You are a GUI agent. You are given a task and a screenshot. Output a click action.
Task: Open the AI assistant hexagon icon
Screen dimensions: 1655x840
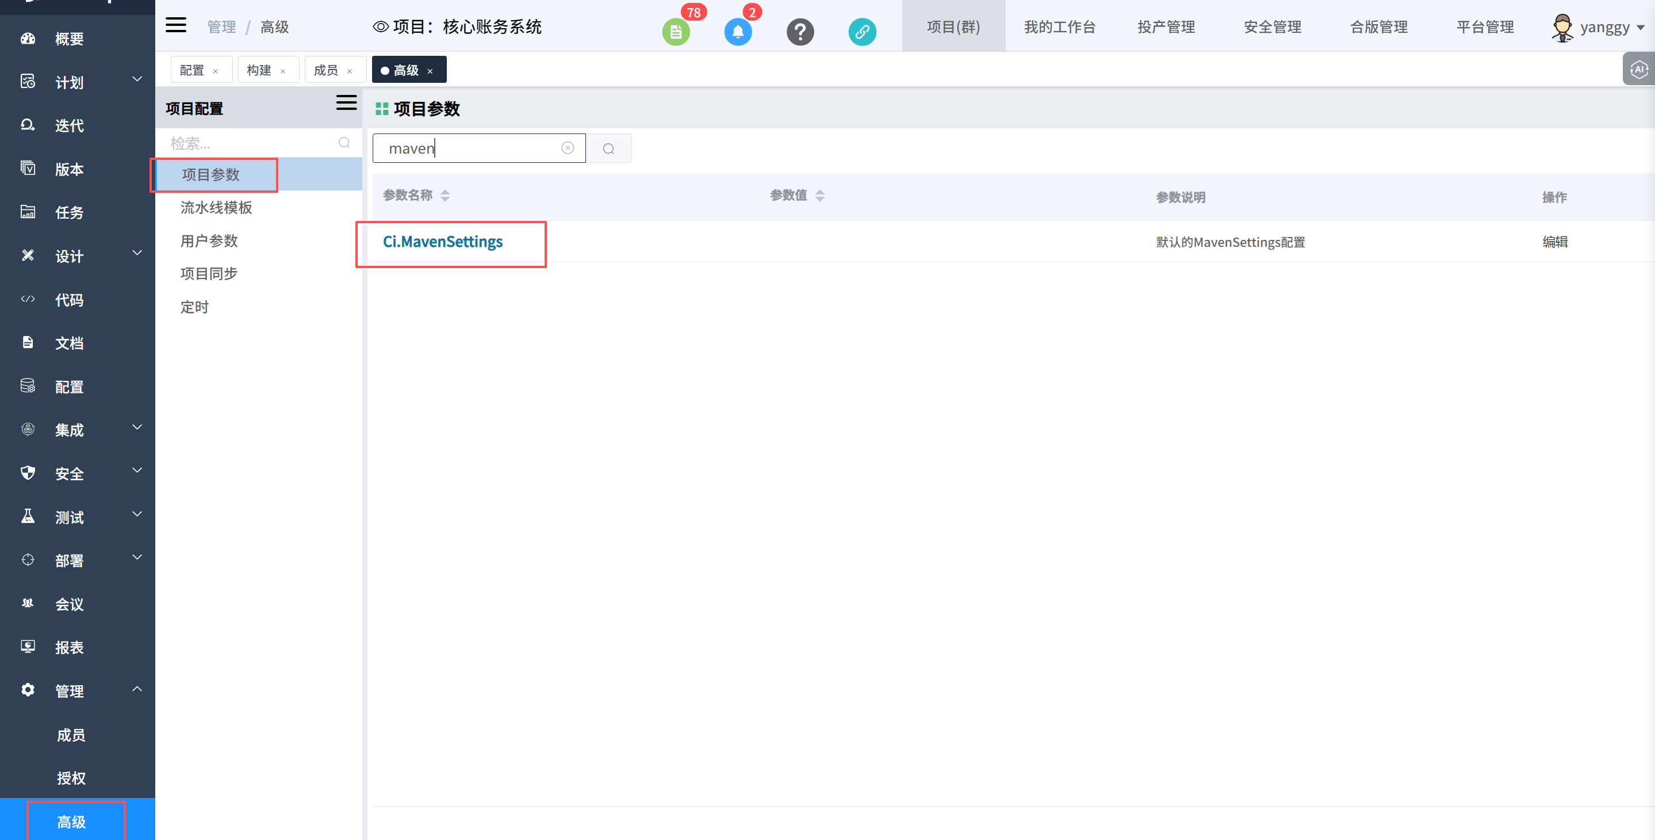(x=1638, y=70)
